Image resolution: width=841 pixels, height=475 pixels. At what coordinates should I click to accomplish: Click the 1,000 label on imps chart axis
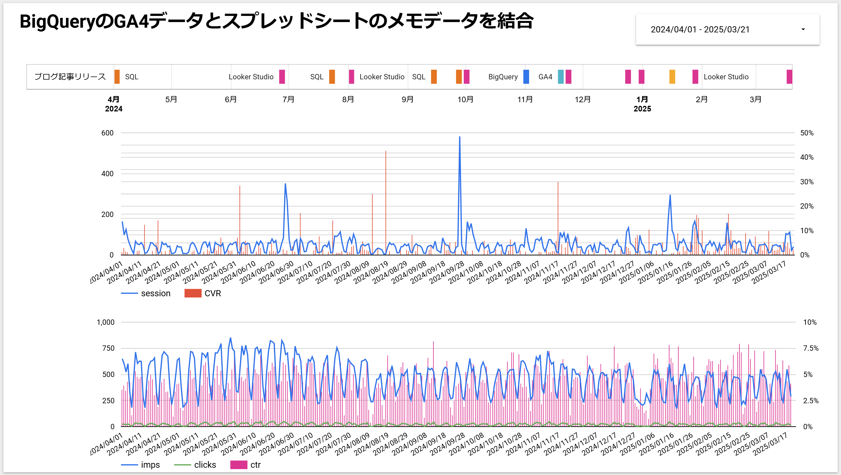pyautogui.click(x=106, y=322)
